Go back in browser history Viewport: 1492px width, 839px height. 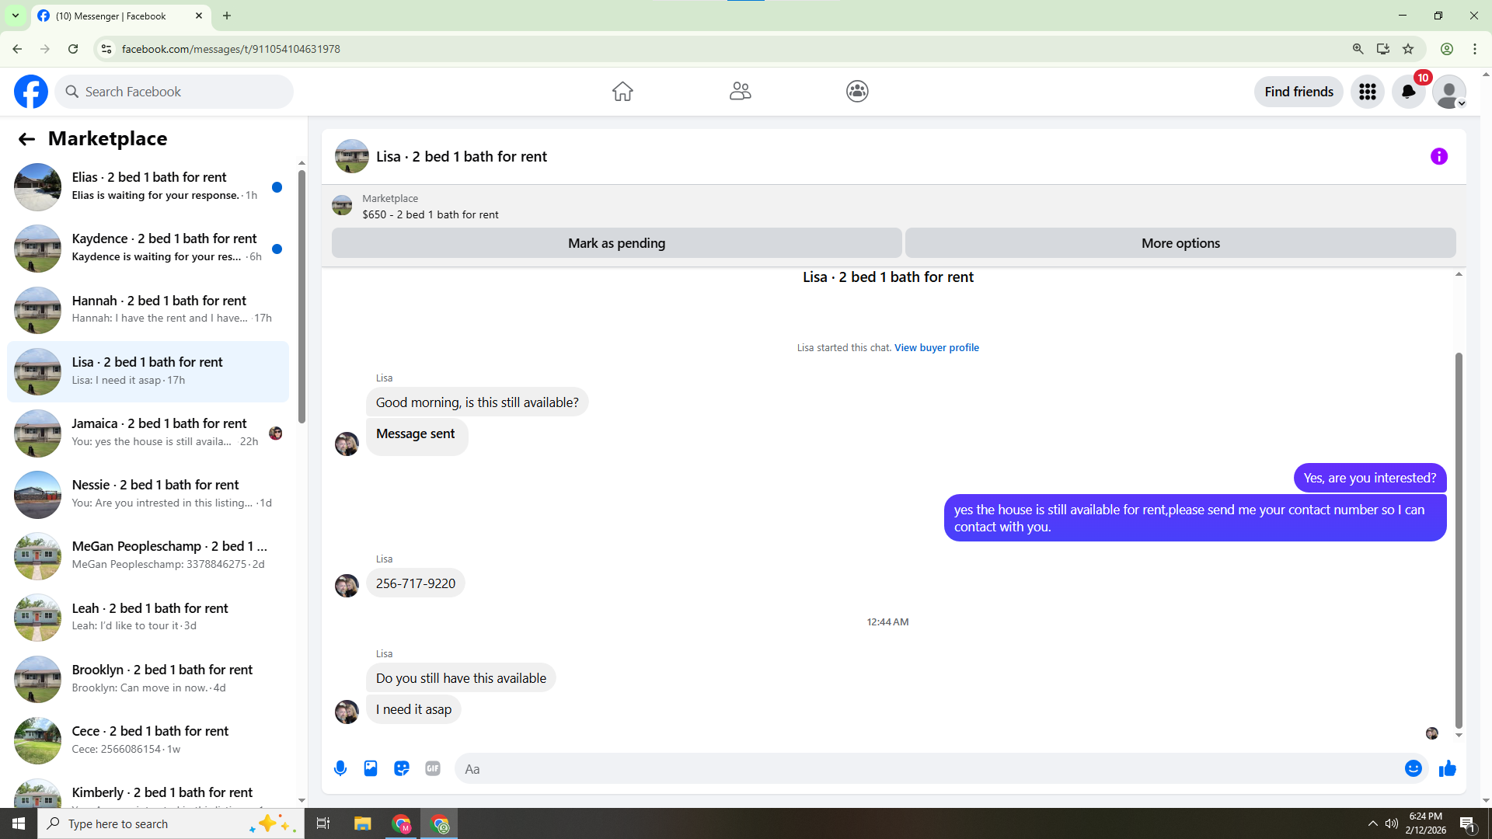coord(17,49)
